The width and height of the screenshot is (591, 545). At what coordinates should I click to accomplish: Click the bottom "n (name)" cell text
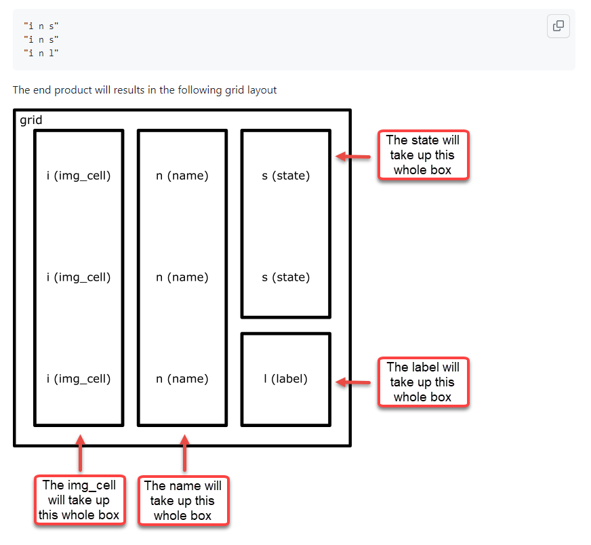tap(182, 379)
